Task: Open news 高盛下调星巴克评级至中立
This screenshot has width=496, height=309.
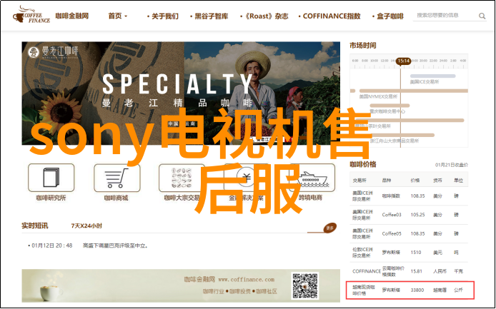Action: (115, 245)
